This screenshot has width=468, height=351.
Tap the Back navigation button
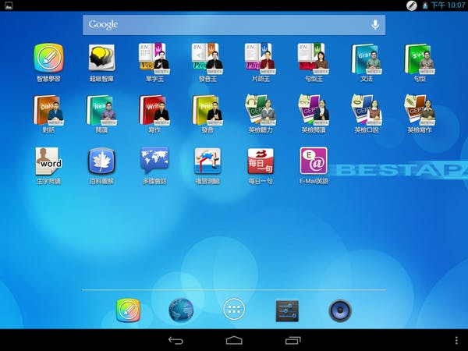click(175, 340)
